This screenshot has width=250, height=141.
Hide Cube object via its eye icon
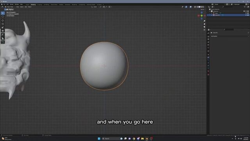[246, 13]
